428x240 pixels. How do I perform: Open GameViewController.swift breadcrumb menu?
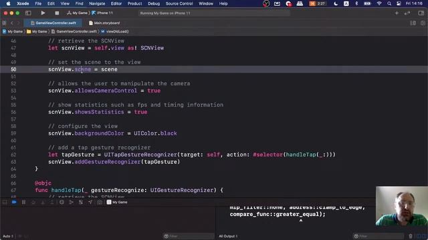[74, 31]
